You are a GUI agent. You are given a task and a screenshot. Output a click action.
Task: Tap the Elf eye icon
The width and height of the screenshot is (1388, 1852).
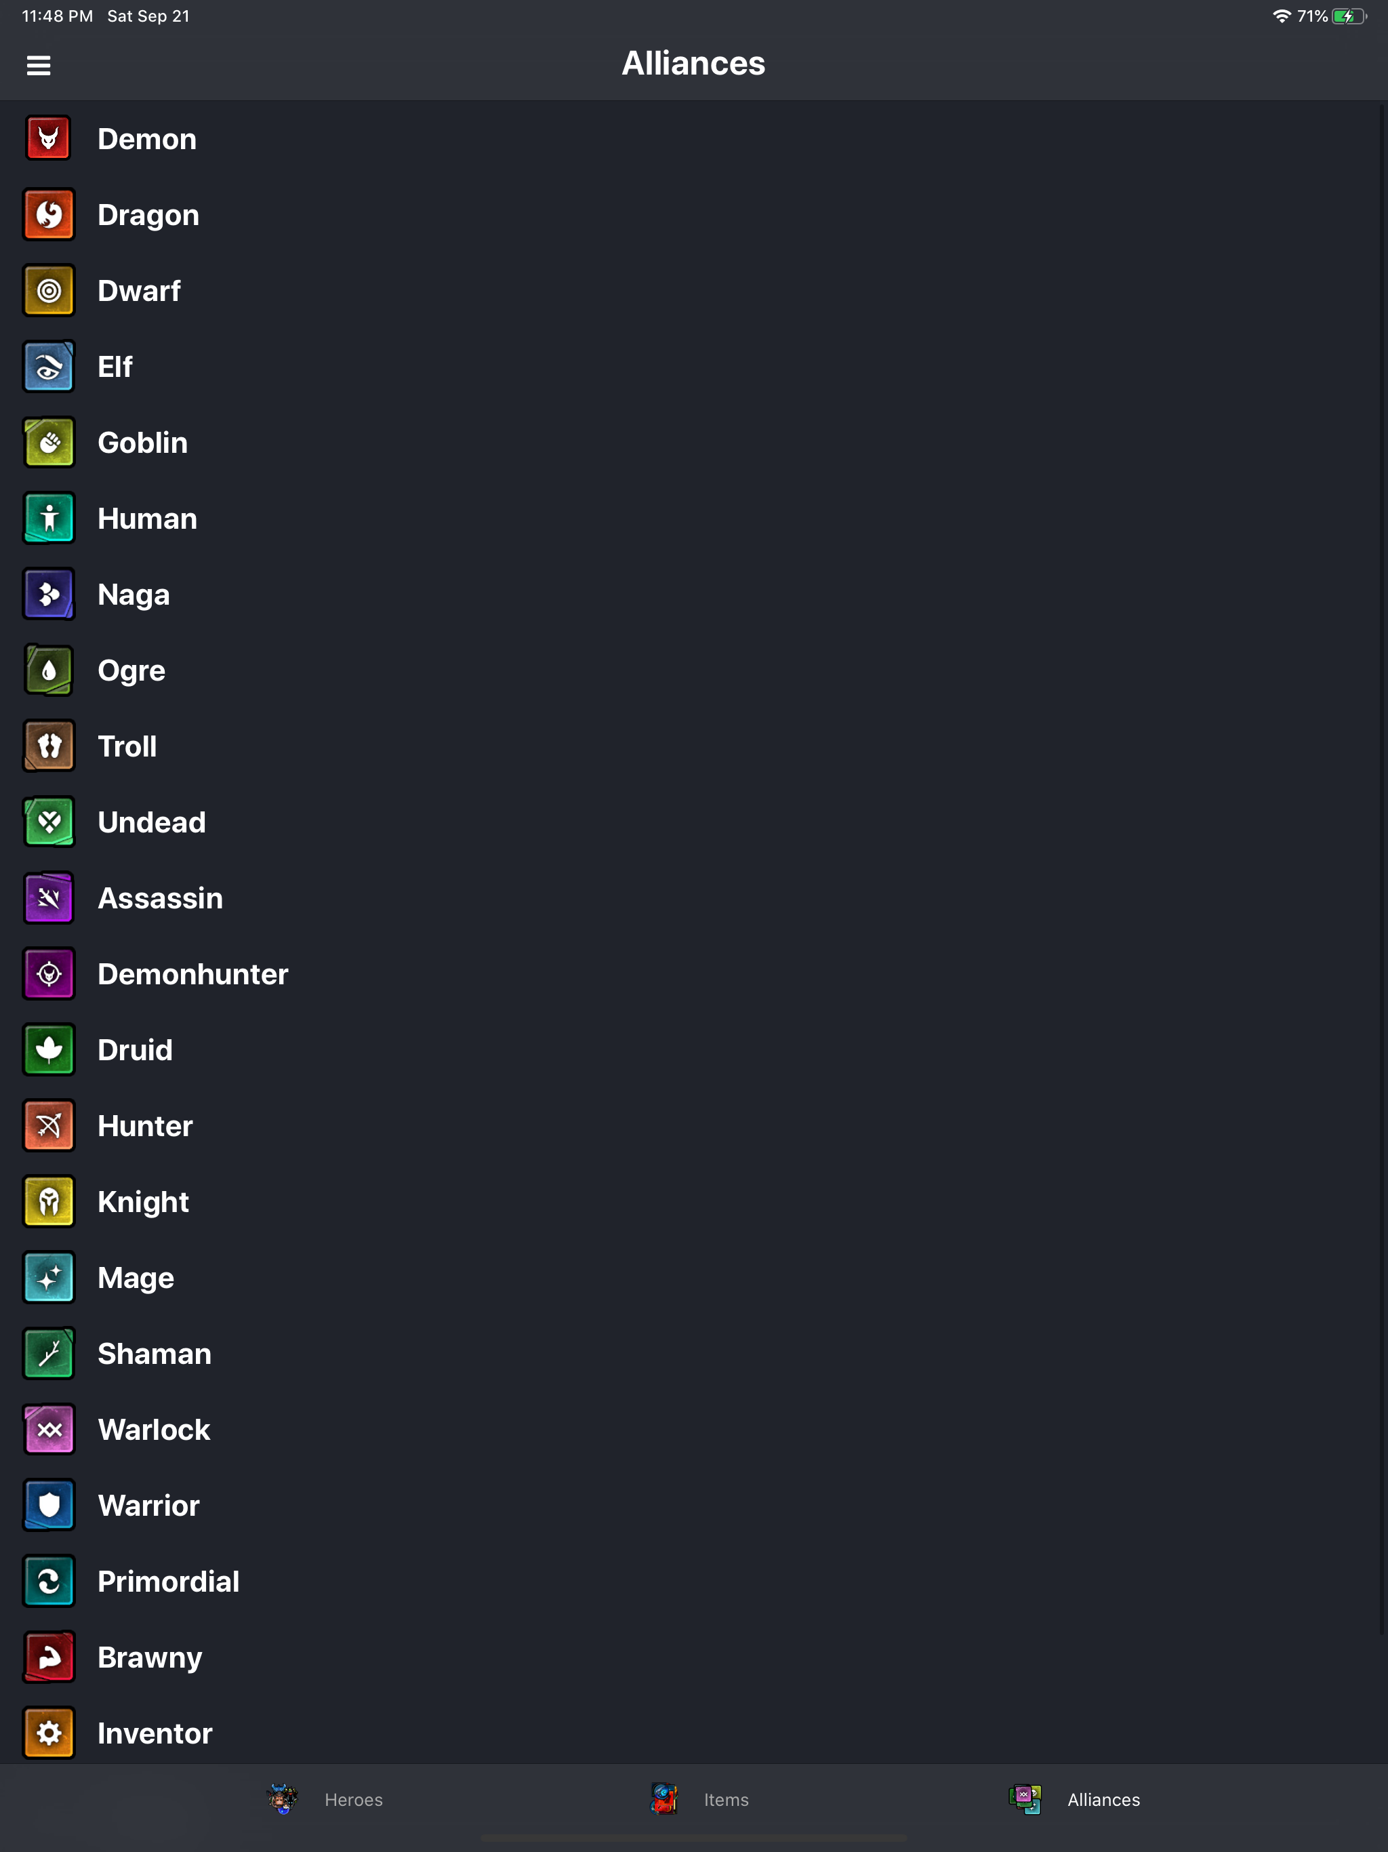[x=49, y=366]
